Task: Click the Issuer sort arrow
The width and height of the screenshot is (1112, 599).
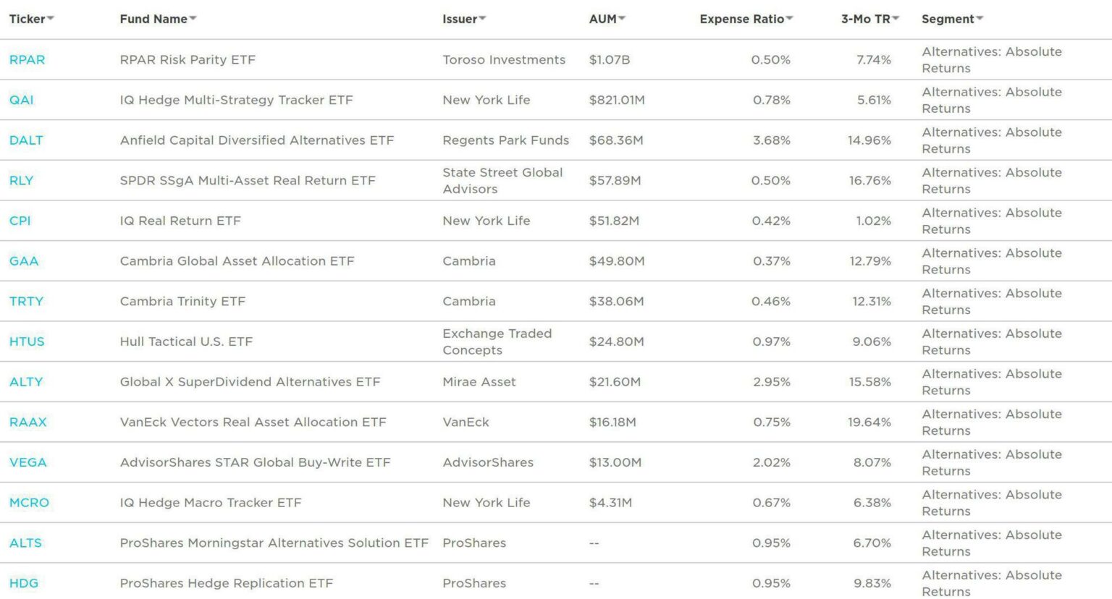Action: point(483,19)
